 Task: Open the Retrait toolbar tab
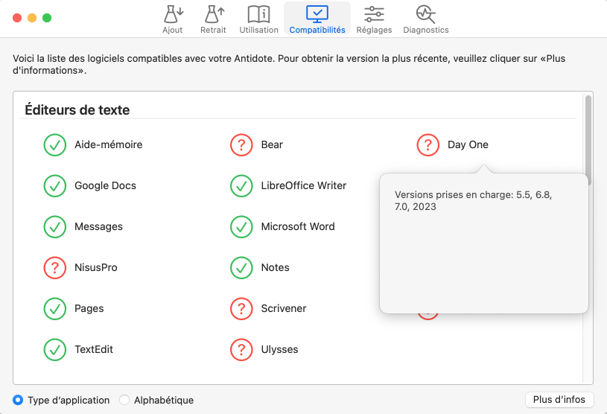[213, 19]
